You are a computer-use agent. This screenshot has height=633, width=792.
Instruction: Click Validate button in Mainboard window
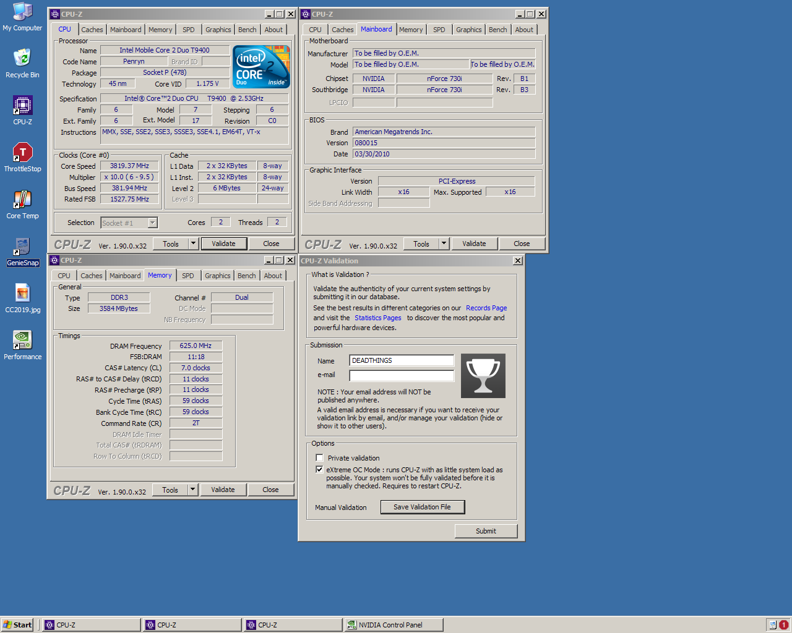tap(474, 244)
